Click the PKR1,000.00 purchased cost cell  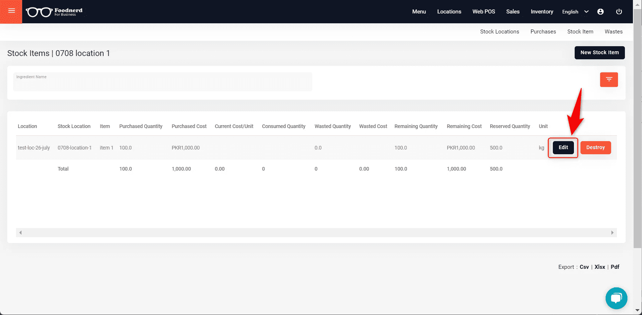tap(186, 148)
